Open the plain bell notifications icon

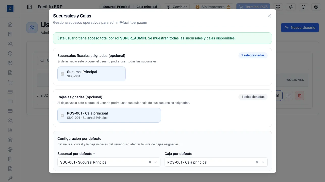[291, 7]
